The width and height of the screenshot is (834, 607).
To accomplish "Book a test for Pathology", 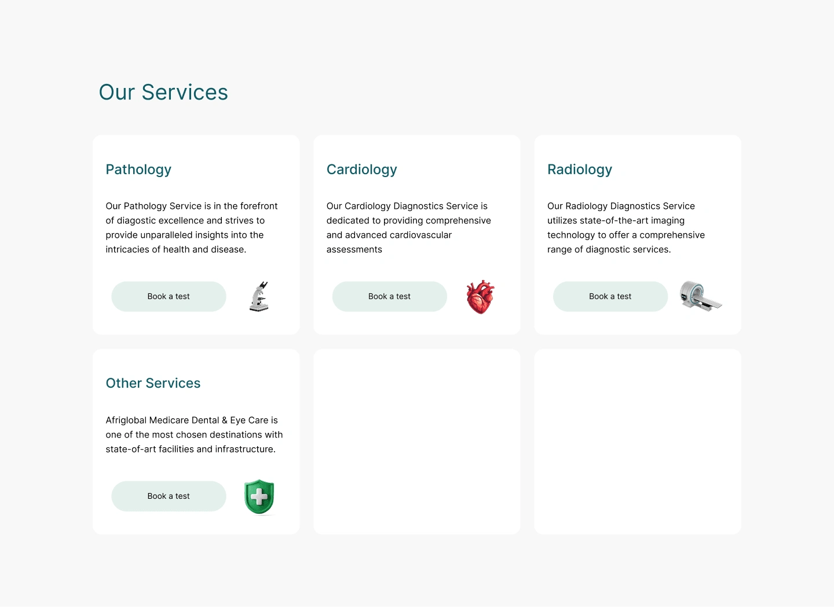I will pyautogui.click(x=169, y=296).
